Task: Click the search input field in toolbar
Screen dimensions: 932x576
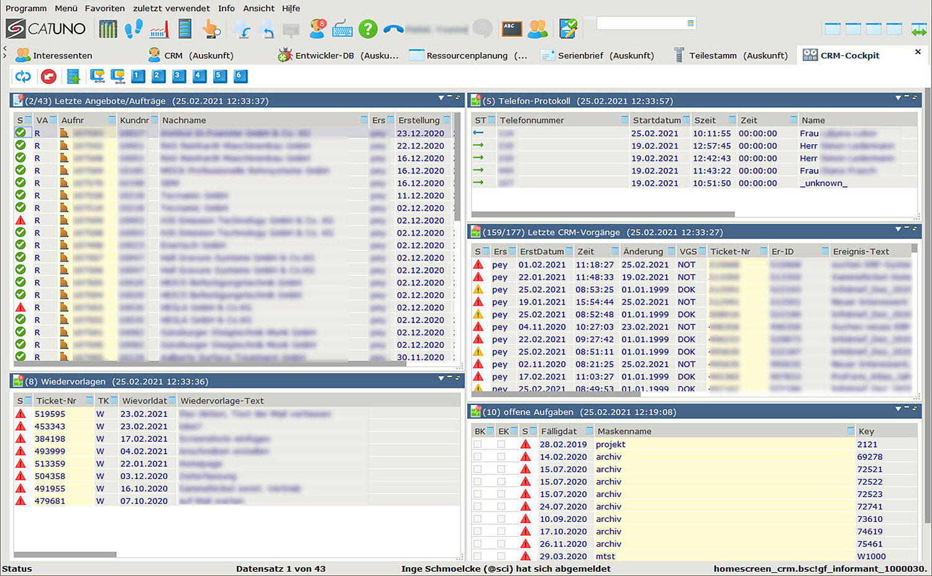Action: pos(641,23)
